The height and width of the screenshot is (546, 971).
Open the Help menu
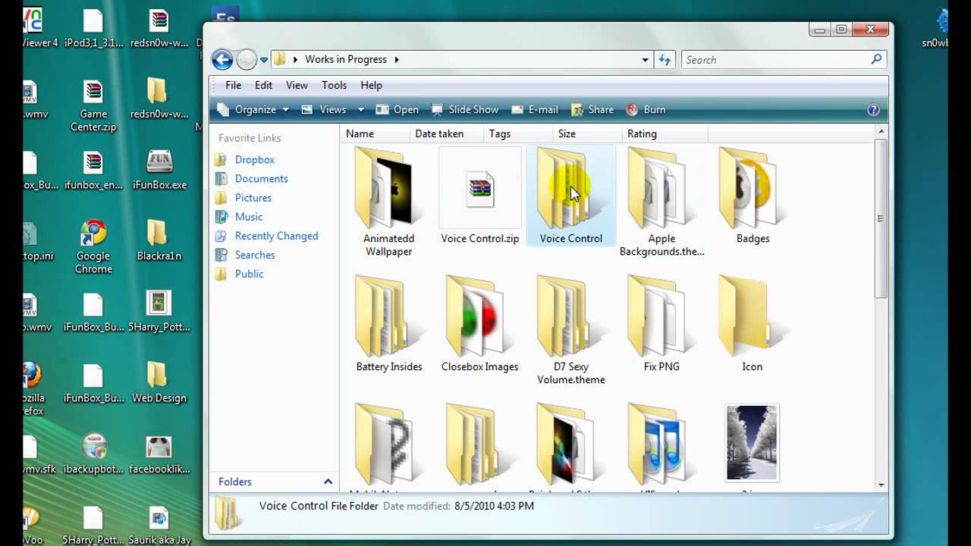[371, 85]
